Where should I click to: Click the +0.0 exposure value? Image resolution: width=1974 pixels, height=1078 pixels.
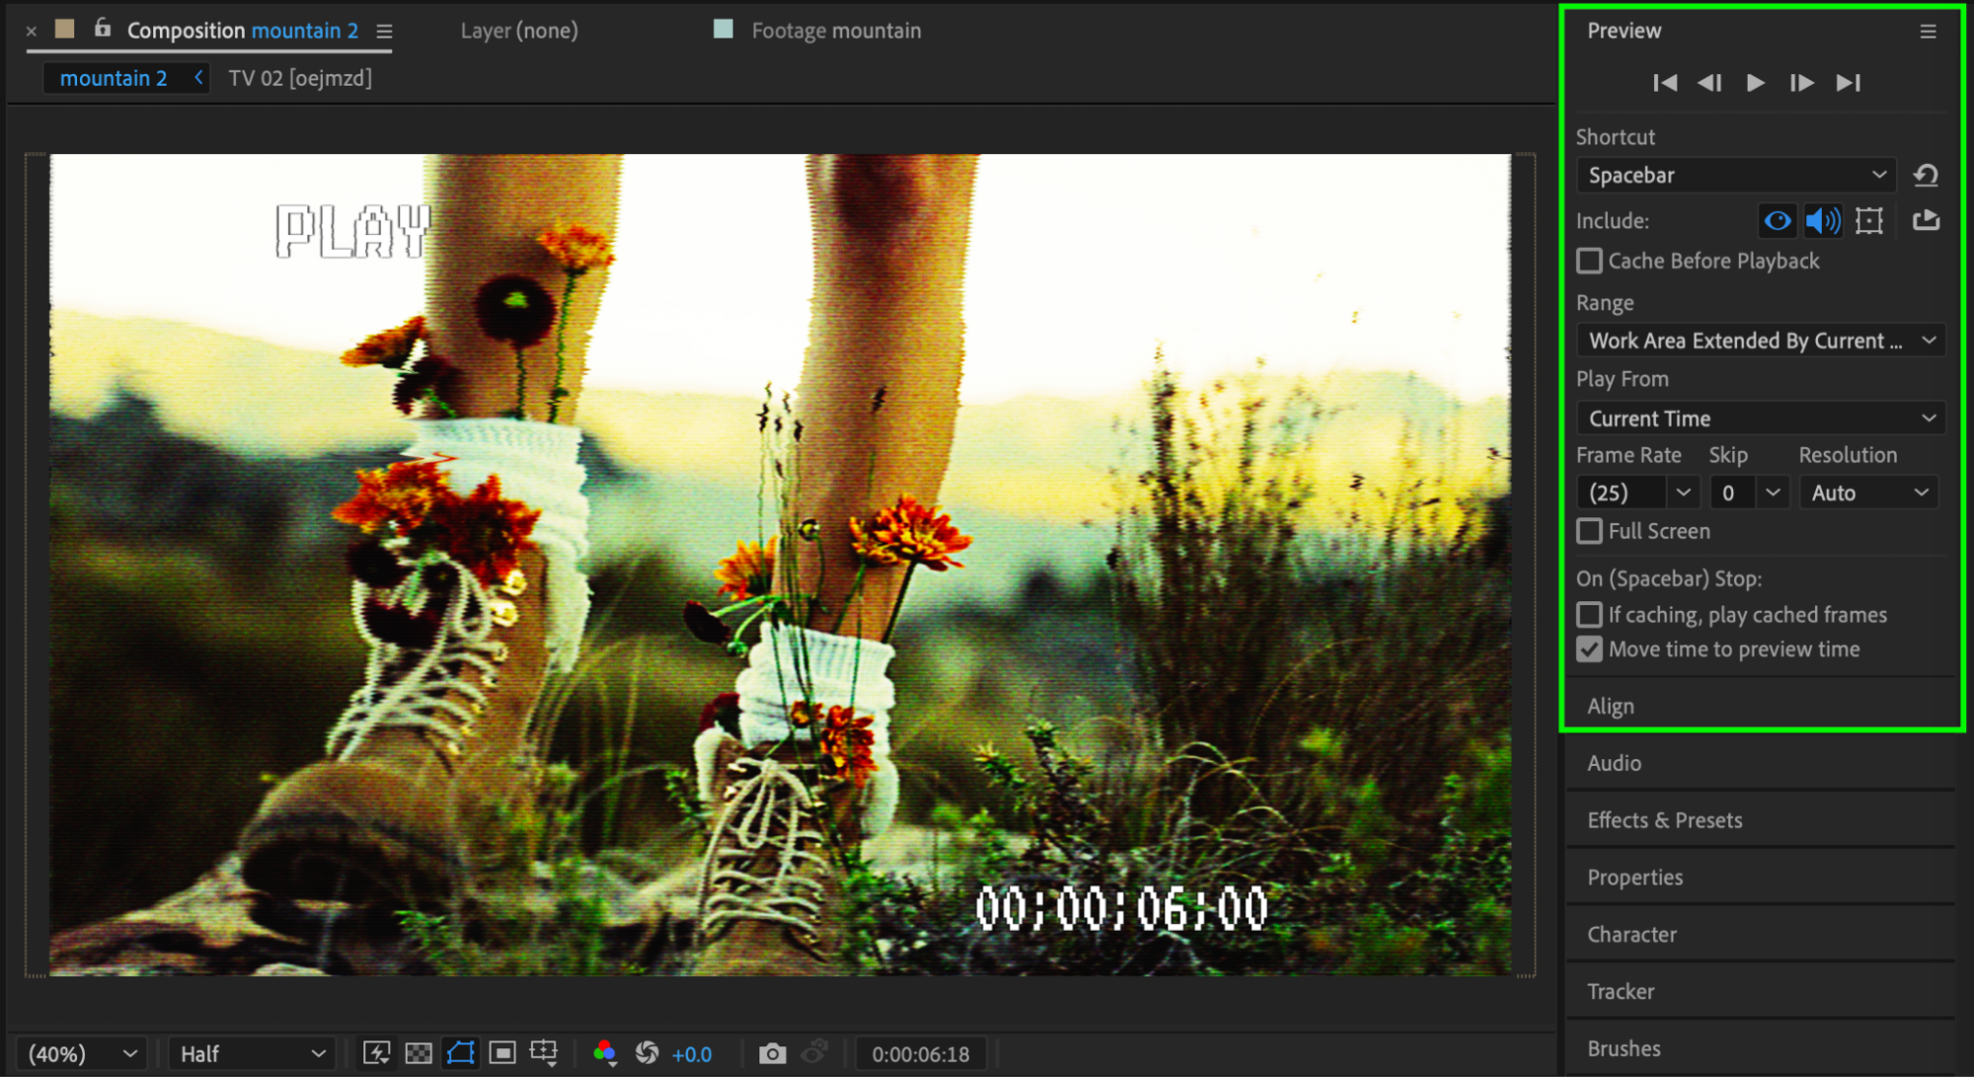click(691, 1054)
